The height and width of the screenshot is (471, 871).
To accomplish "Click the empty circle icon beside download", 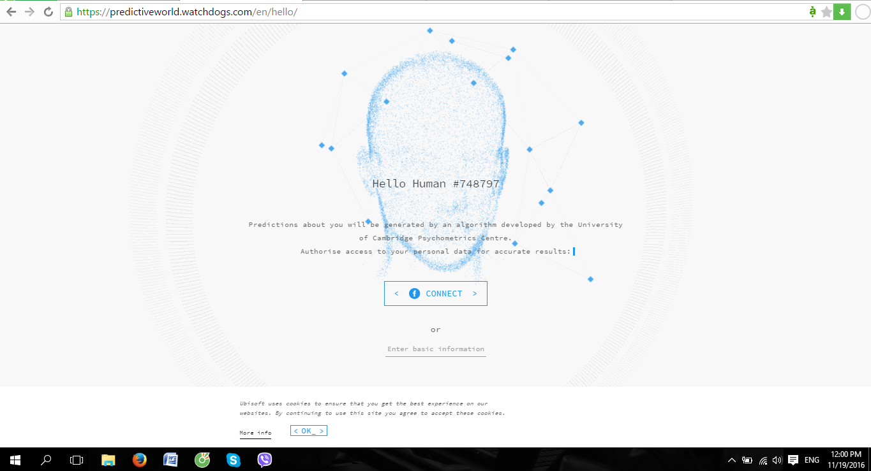I will tap(862, 12).
